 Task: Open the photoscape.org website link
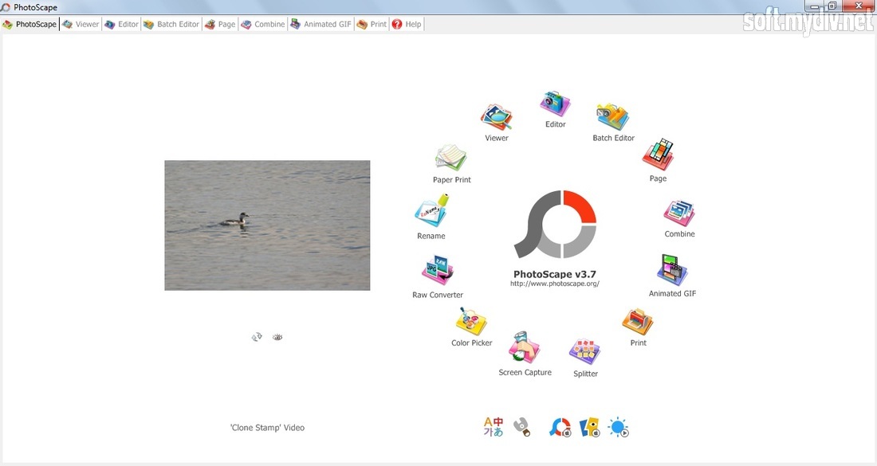tap(555, 284)
